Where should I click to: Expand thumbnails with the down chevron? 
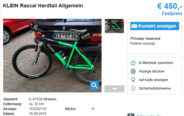(114, 89)
